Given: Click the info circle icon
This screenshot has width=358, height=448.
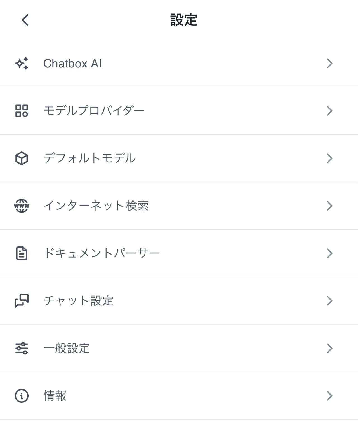Looking at the screenshot, I should coord(22,396).
